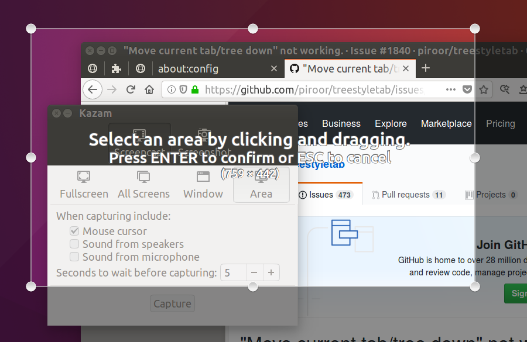527x342 pixels.
Task: Decrease seconds to wait with minus button
Action: click(x=255, y=272)
